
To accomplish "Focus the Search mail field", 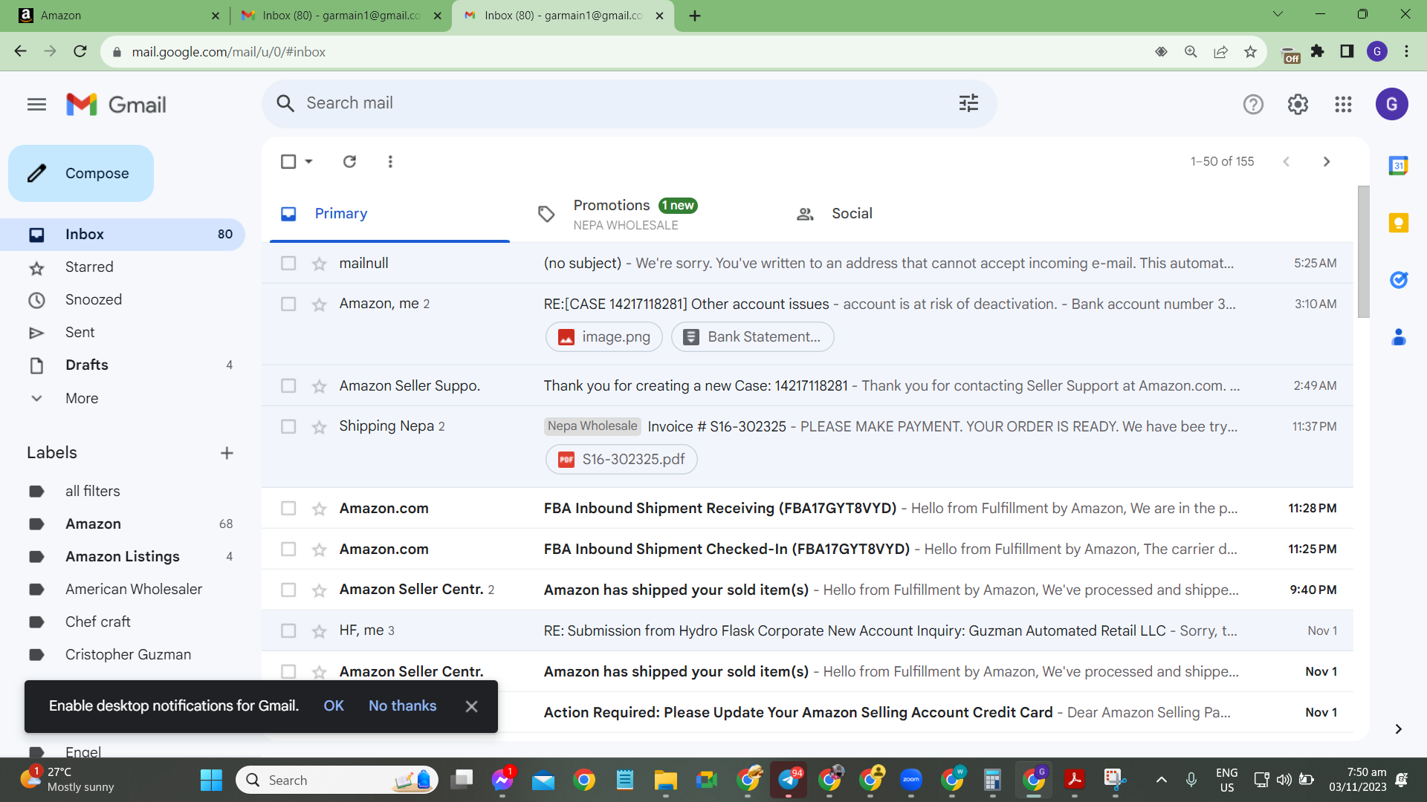I will tap(629, 103).
